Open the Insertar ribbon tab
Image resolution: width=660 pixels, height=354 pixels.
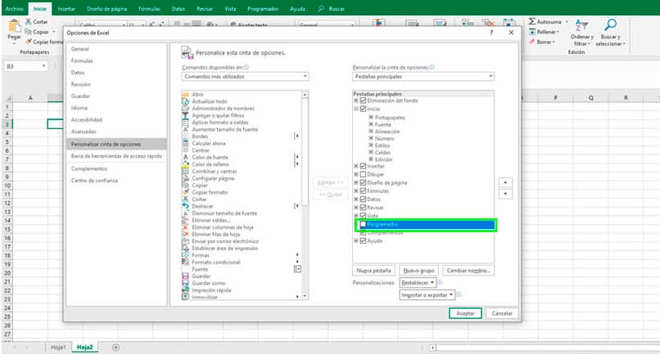tap(66, 9)
